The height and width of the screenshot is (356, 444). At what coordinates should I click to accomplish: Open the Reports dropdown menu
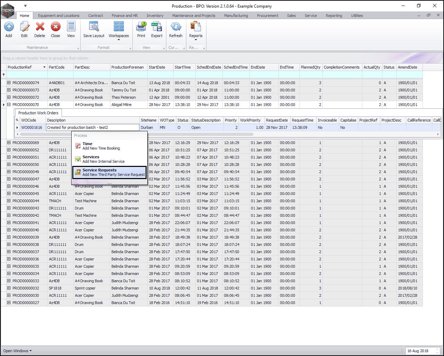(196, 30)
